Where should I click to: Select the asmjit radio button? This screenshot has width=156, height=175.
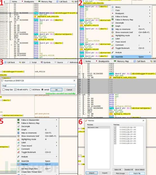point(42,90)
